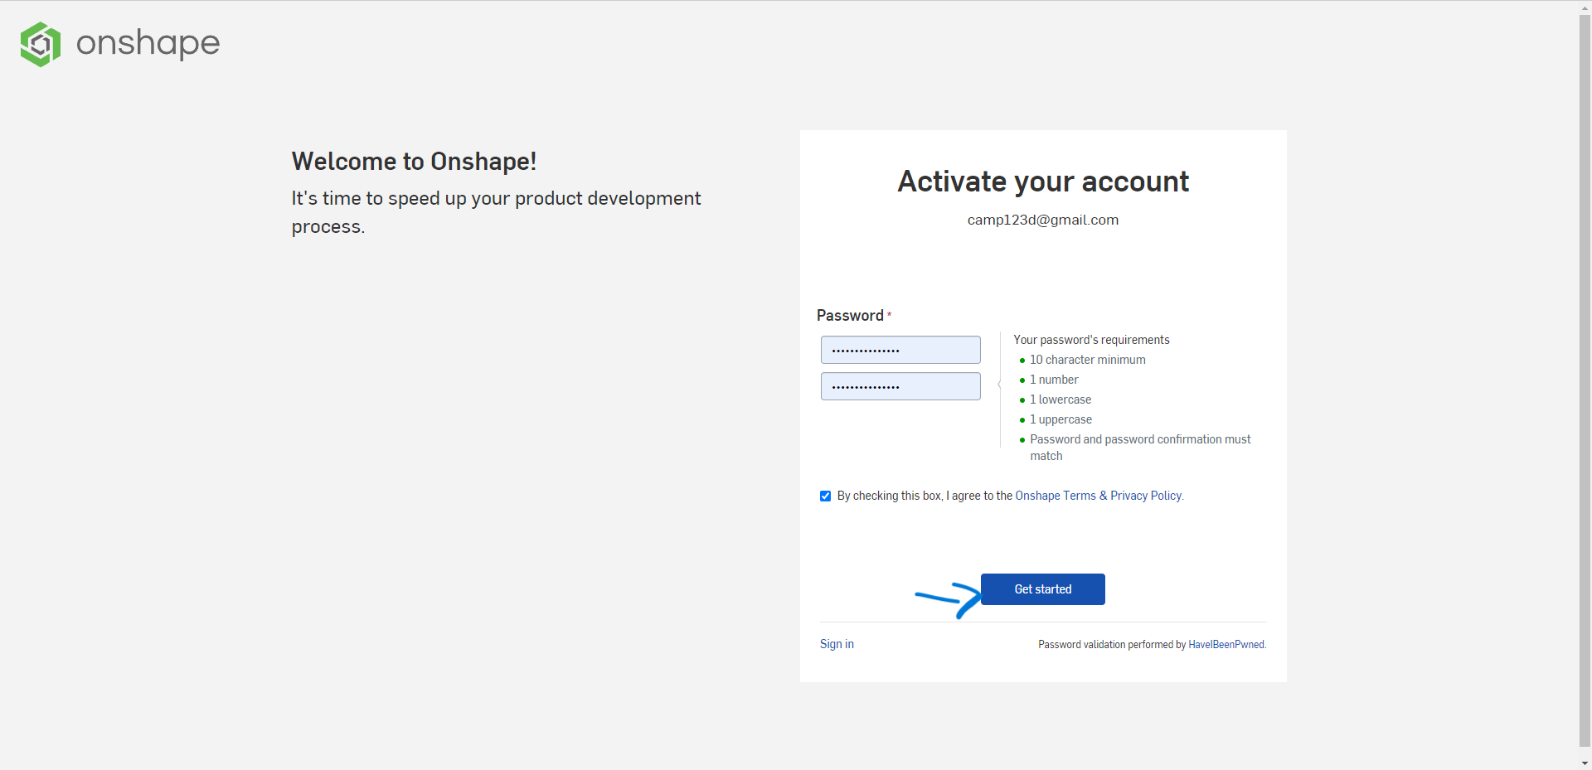Click the '1 number' requirement
Image resolution: width=1592 pixels, height=770 pixels.
click(1054, 380)
